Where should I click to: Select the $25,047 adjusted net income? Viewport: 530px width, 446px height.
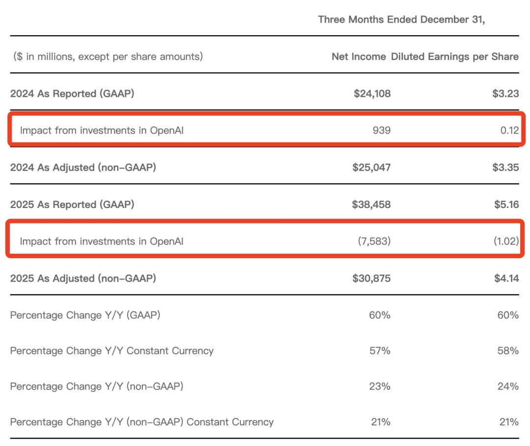point(371,167)
